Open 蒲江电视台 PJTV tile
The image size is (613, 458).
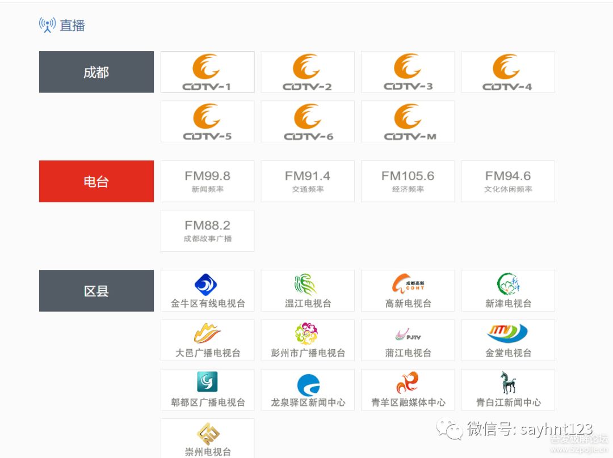[x=408, y=340]
